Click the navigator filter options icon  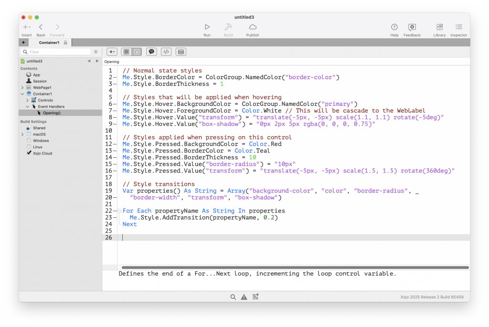coord(96,52)
